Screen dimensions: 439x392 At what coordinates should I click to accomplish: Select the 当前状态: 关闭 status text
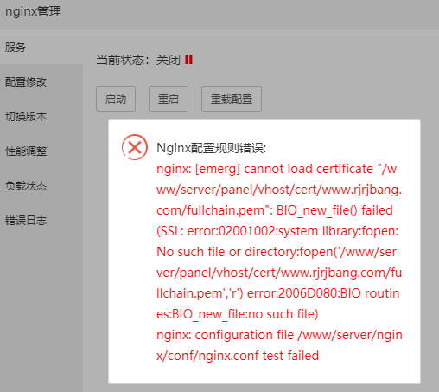click(x=138, y=60)
